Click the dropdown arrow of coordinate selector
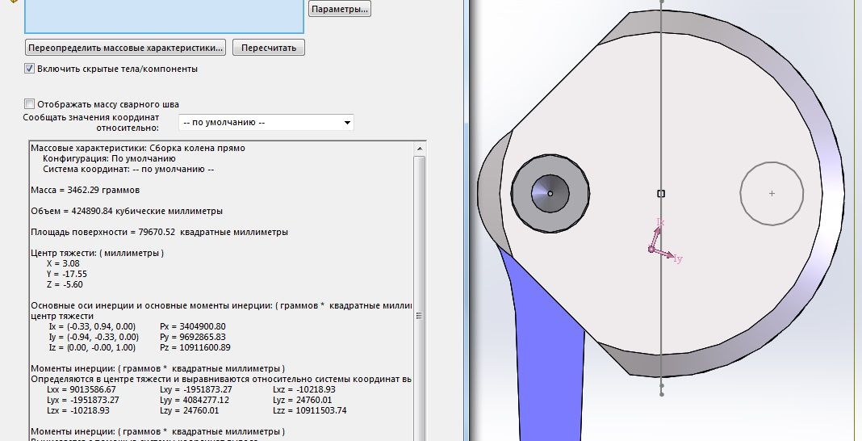 (x=347, y=123)
